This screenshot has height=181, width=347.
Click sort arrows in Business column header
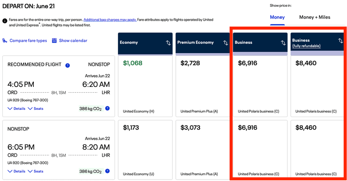(283, 43)
